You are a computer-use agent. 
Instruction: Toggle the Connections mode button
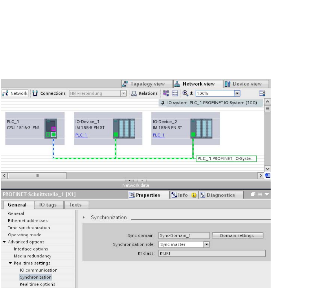(49, 93)
